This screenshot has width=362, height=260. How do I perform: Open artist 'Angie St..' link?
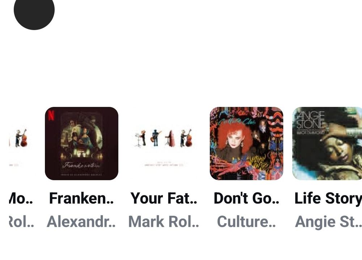point(328,221)
